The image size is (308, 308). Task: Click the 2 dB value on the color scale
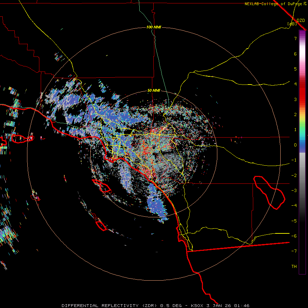295,115
